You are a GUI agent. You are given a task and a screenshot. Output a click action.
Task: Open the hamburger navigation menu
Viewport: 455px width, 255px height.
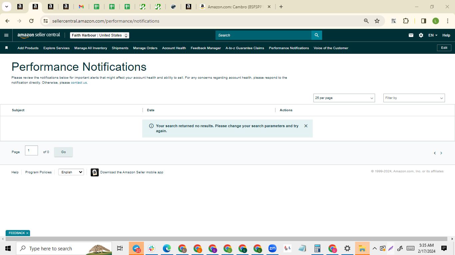pos(6,35)
